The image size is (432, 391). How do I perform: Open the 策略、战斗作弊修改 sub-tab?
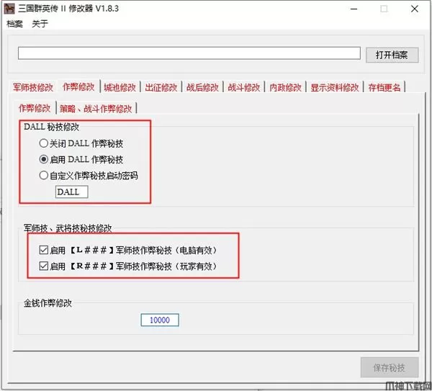coord(96,108)
